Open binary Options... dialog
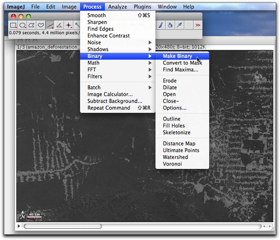The width and height of the screenshot is (280, 240). click(182, 108)
